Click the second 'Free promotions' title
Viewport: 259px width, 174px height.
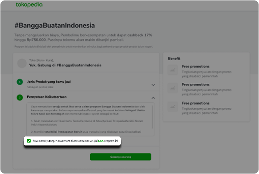196,85
